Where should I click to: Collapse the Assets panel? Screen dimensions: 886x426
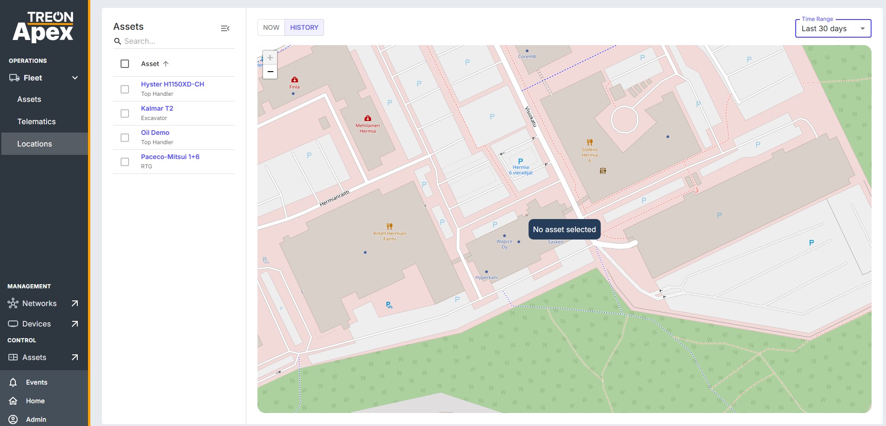tap(225, 28)
